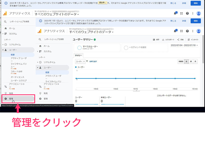Click green shield beside ユーザー サマリー
The width and height of the screenshot is (205, 153).
(95, 40)
